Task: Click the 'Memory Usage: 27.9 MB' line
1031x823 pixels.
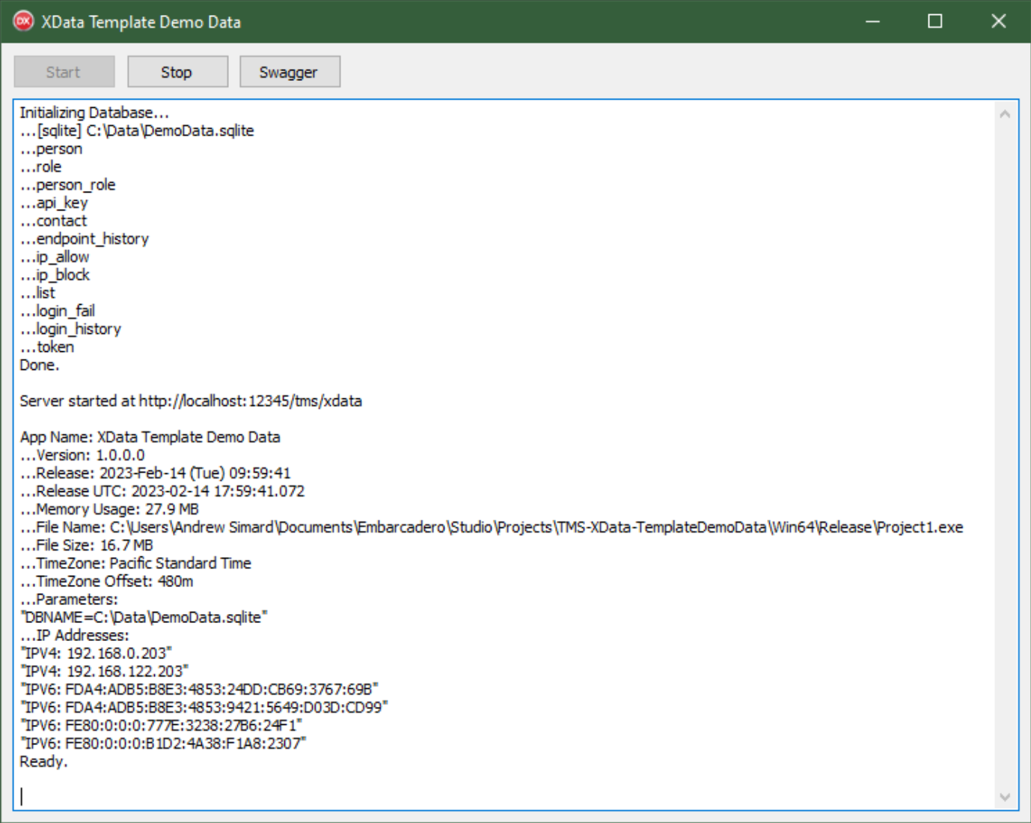Action: (109, 508)
